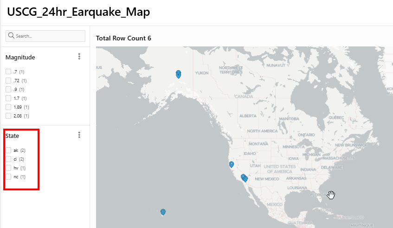Image resolution: width=393 pixels, height=228 pixels.
Task: Select the Northern California map pin
Action: [232, 164]
